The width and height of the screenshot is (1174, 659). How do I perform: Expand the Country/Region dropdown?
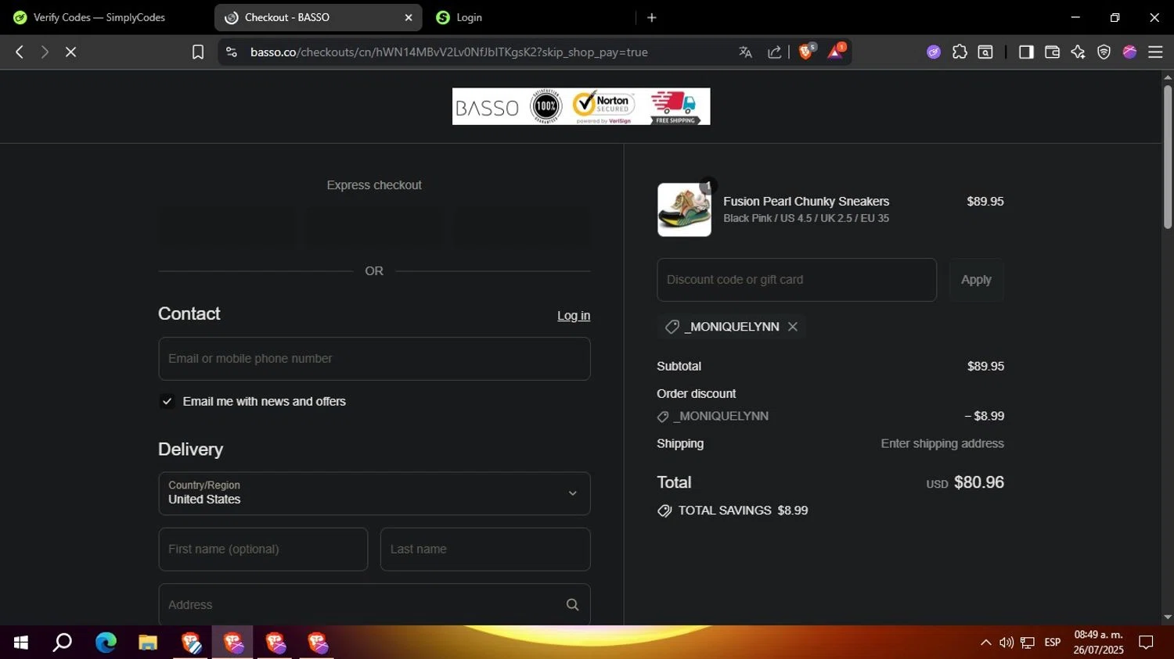[x=374, y=493]
